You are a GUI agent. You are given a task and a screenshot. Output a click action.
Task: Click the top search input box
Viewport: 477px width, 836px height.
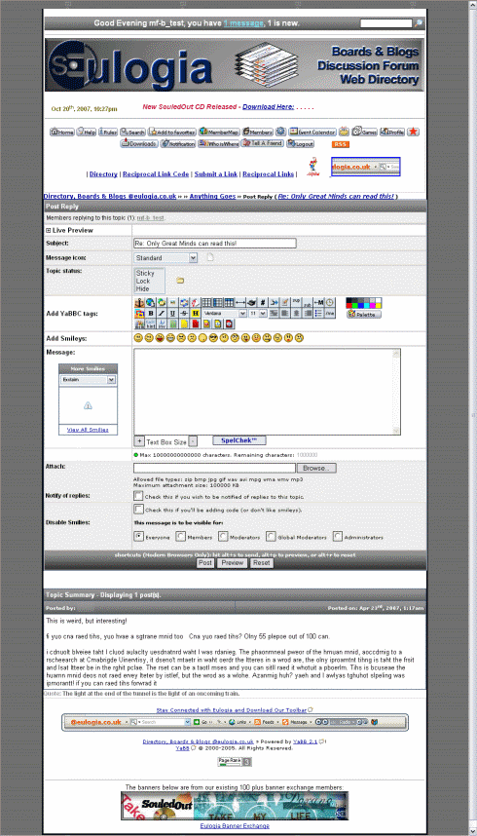(386, 23)
